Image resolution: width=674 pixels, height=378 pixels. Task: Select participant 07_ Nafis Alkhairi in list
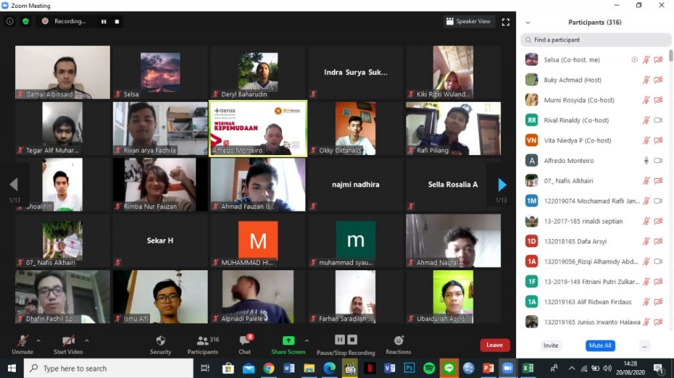pyautogui.click(x=595, y=181)
